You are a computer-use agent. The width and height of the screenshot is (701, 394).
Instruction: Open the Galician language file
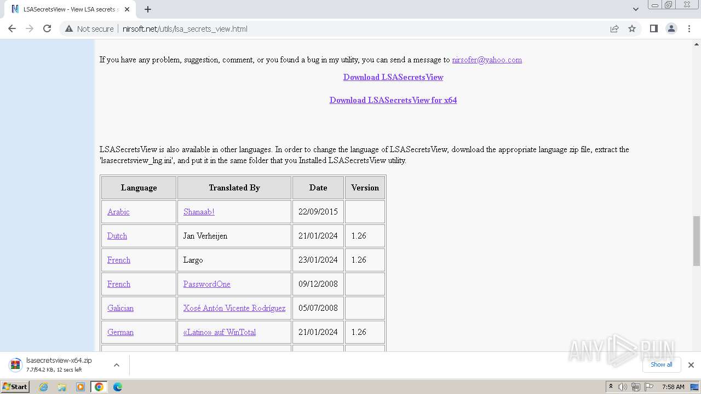120,308
